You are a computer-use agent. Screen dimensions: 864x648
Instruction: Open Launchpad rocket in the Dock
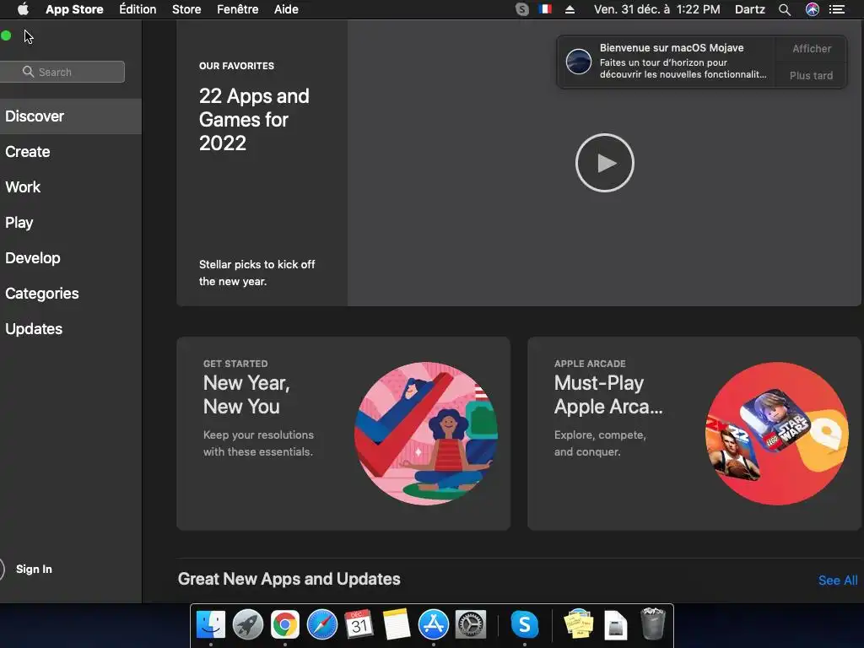coord(248,625)
